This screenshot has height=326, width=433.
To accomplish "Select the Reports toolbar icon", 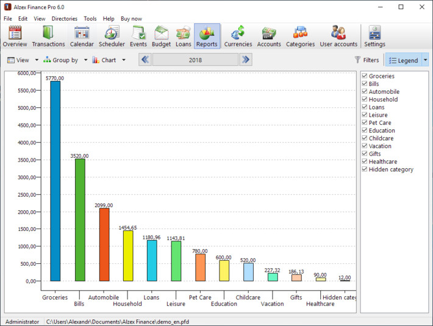I will 207,36.
